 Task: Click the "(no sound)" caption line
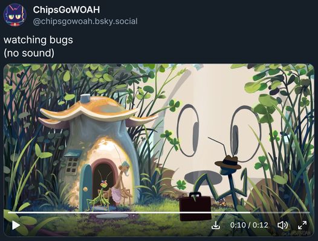[x=29, y=53]
